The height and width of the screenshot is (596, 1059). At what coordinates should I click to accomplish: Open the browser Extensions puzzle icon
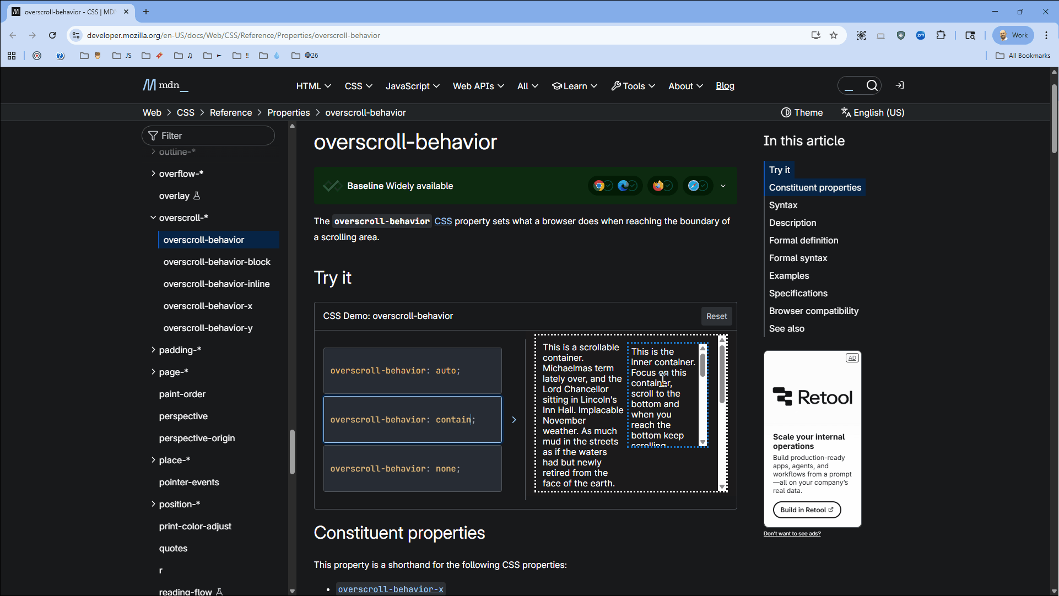pos(941,35)
